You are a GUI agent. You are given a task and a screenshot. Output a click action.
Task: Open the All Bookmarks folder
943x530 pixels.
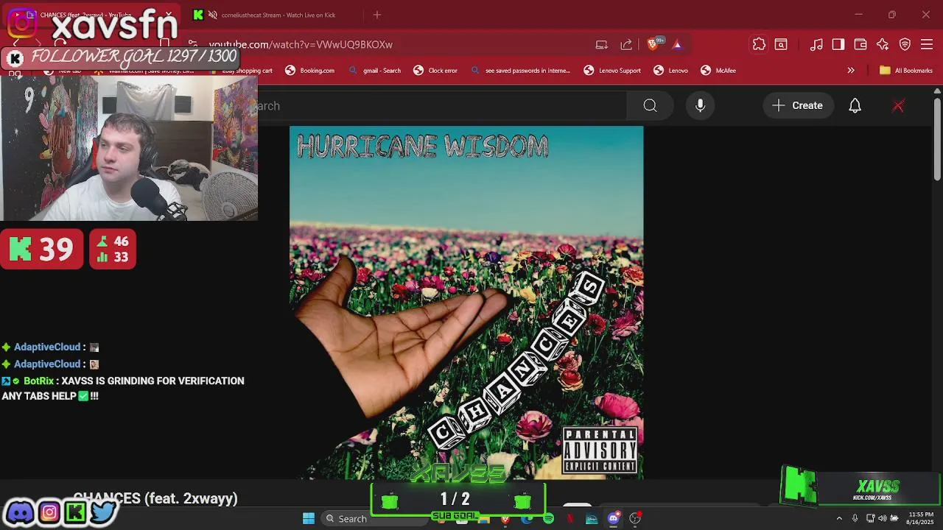click(x=906, y=71)
